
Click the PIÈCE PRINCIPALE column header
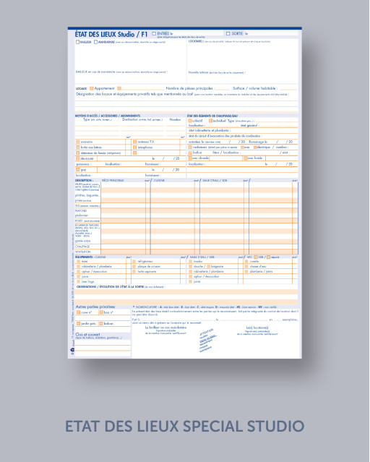pos(113,180)
